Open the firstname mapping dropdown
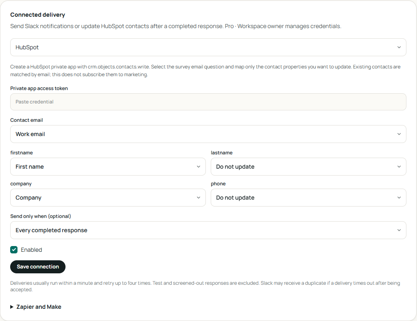 coord(108,167)
